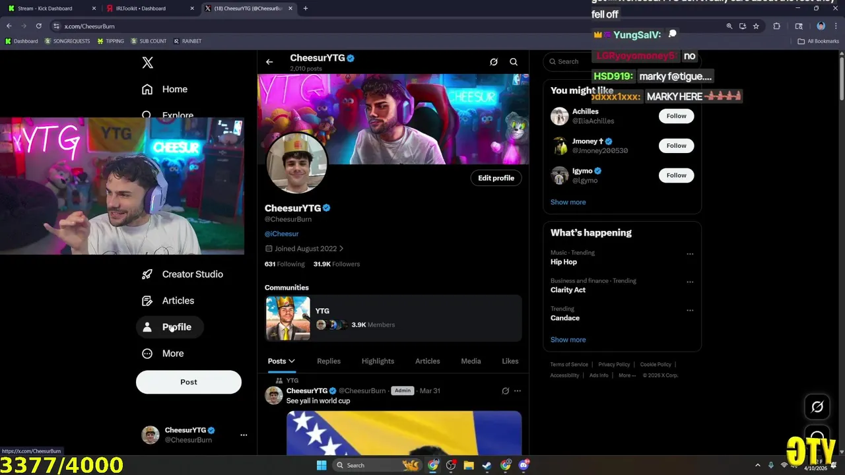Open more options for Clarity Act trend
The width and height of the screenshot is (845, 475).
690,282
